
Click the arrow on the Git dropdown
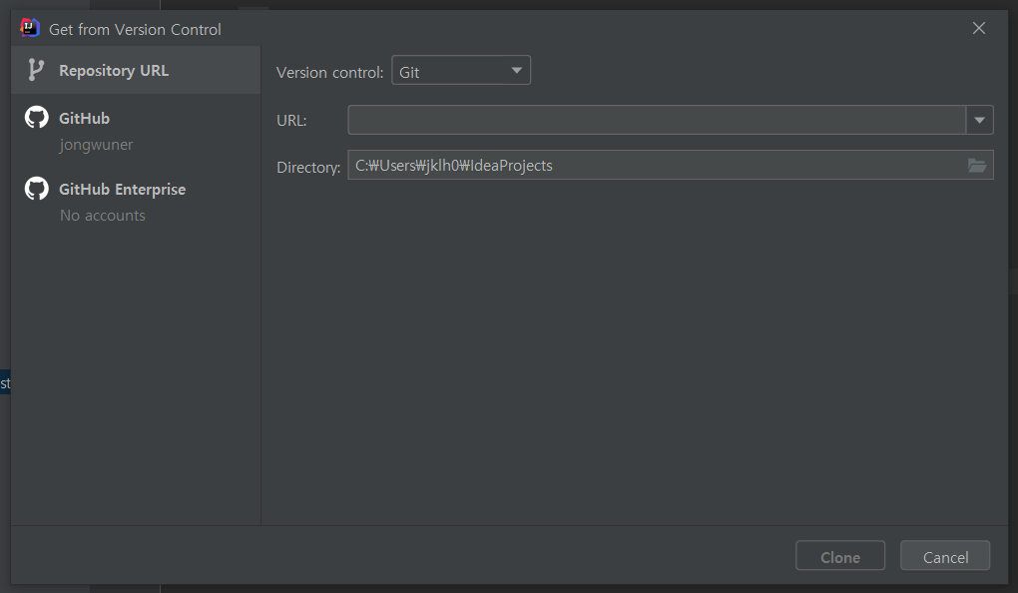(516, 71)
